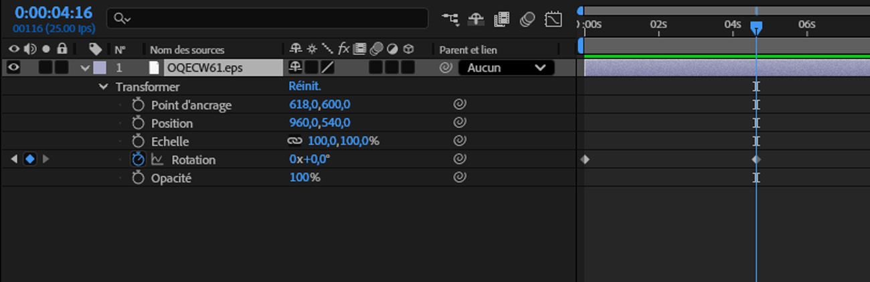Click the current timecode 0:00:04:16
The image size is (870, 282).
53,13
